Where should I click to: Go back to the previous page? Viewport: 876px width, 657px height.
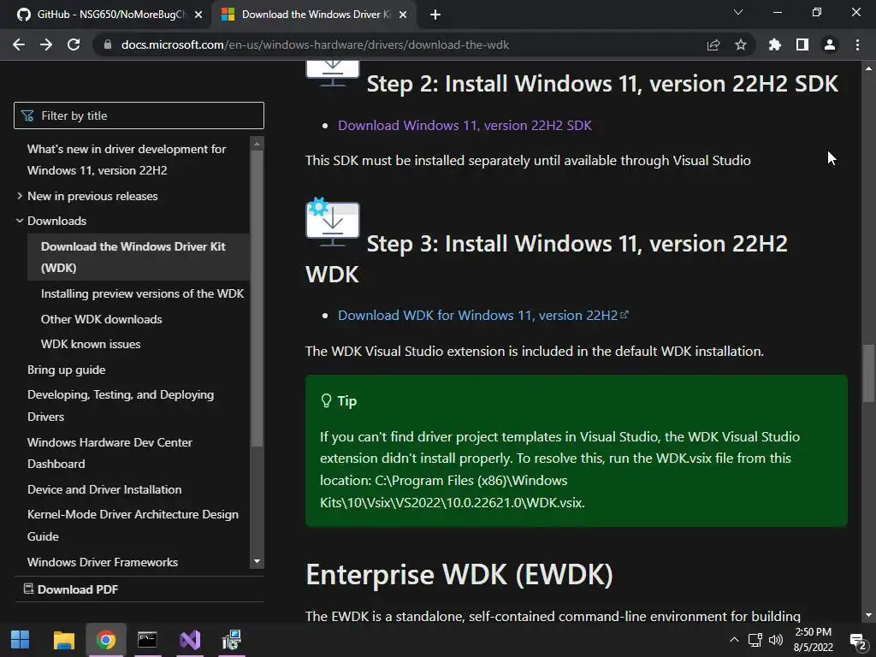[x=19, y=44]
